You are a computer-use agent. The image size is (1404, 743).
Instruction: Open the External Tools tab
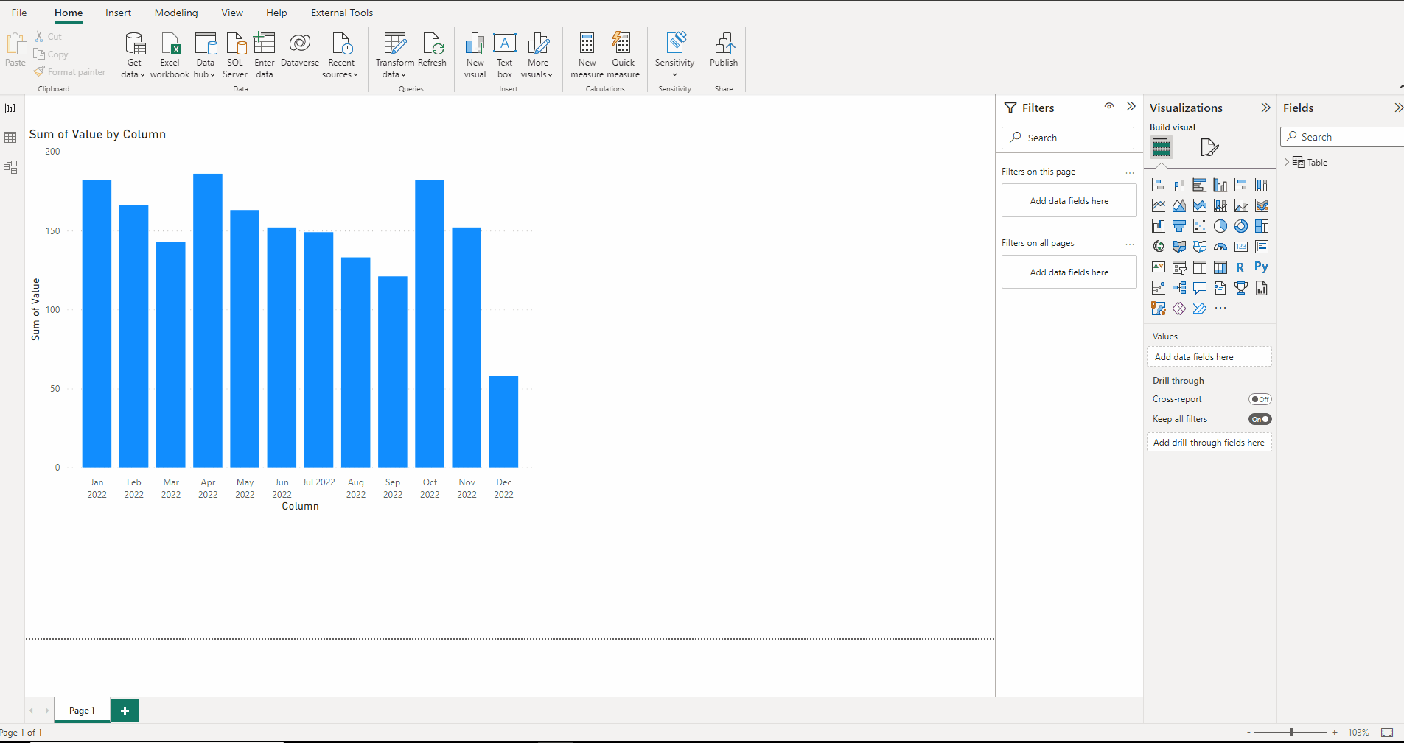tap(342, 13)
